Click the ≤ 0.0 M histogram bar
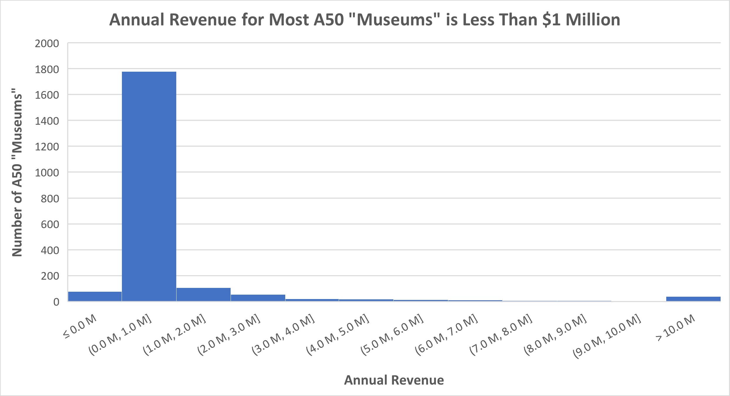 pos(95,296)
